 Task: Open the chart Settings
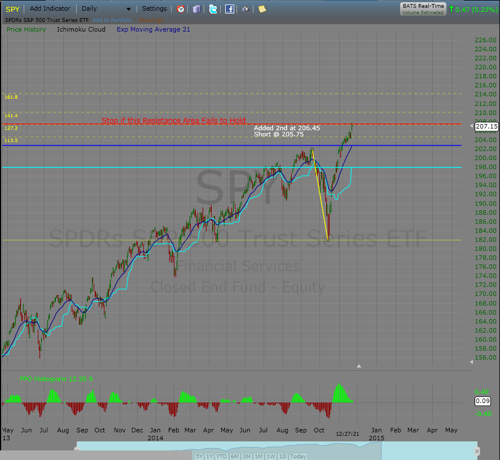(x=154, y=8)
